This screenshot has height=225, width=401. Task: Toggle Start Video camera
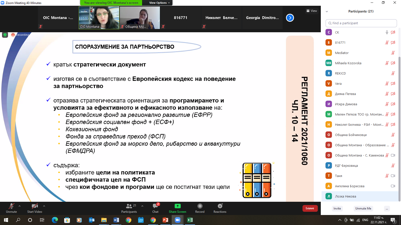pos(35,206)
